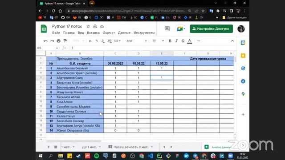Collapse the menus with the up chevron
This screenshot has height=160, width=285.
(x=232, y=41)
